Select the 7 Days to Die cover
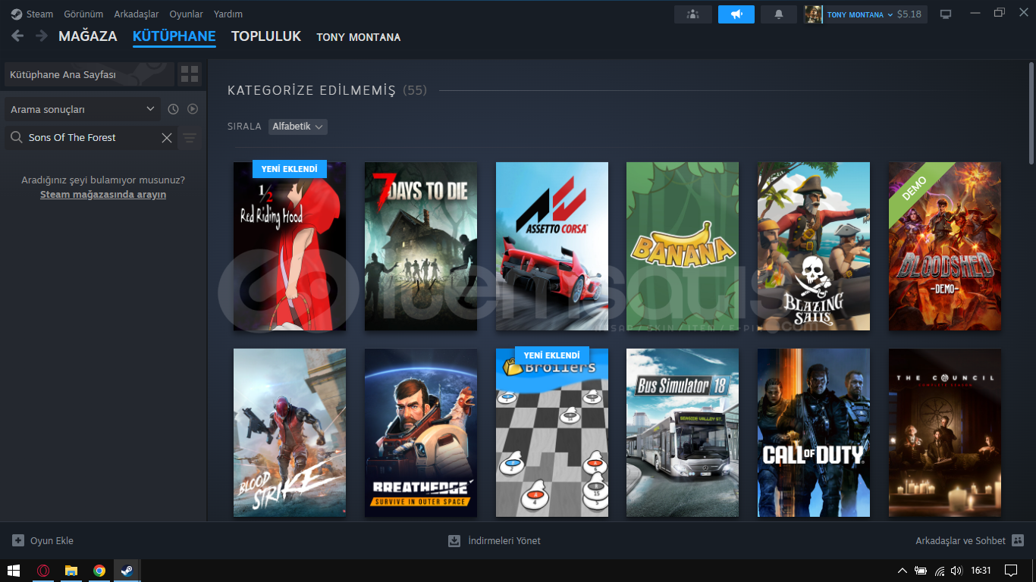 (421, 246)
